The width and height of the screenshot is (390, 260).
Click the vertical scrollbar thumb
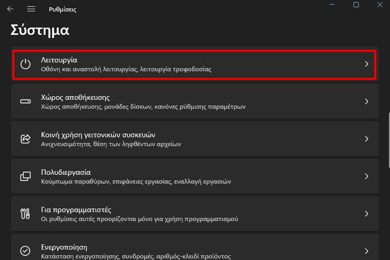(x=389, y=140)
